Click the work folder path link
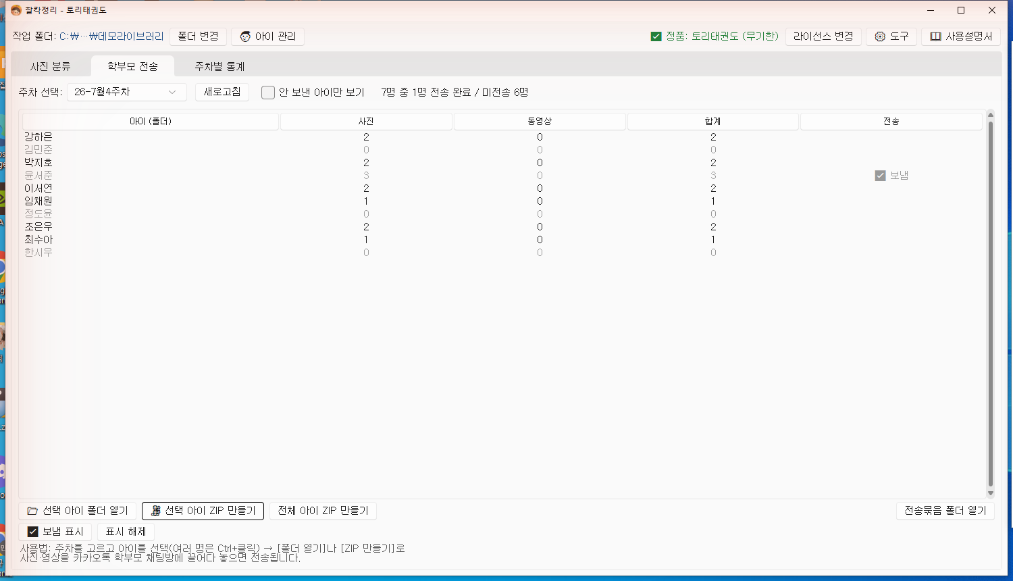The width and height of the screenshot is (1013, 581). (x=111, y=36)
